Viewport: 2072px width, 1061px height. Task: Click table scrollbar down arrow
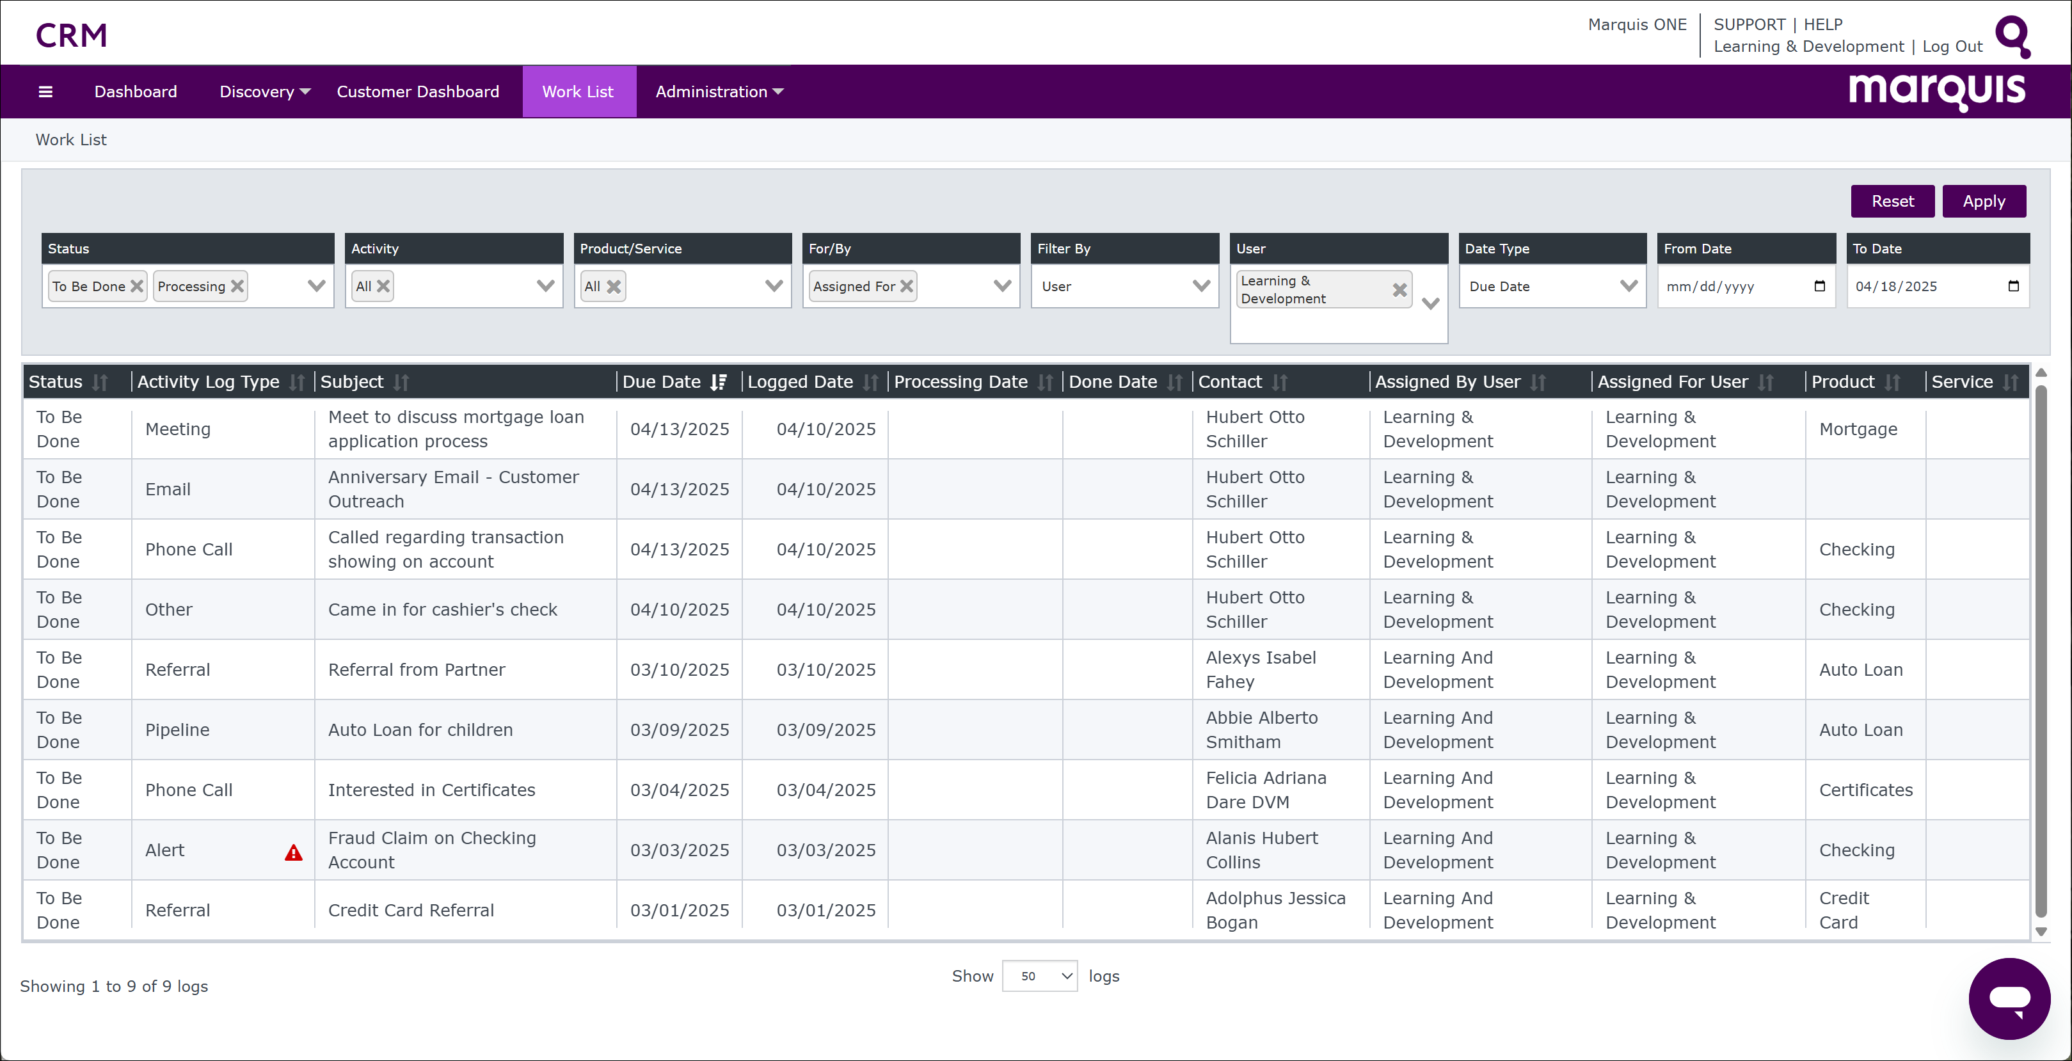2041,932
